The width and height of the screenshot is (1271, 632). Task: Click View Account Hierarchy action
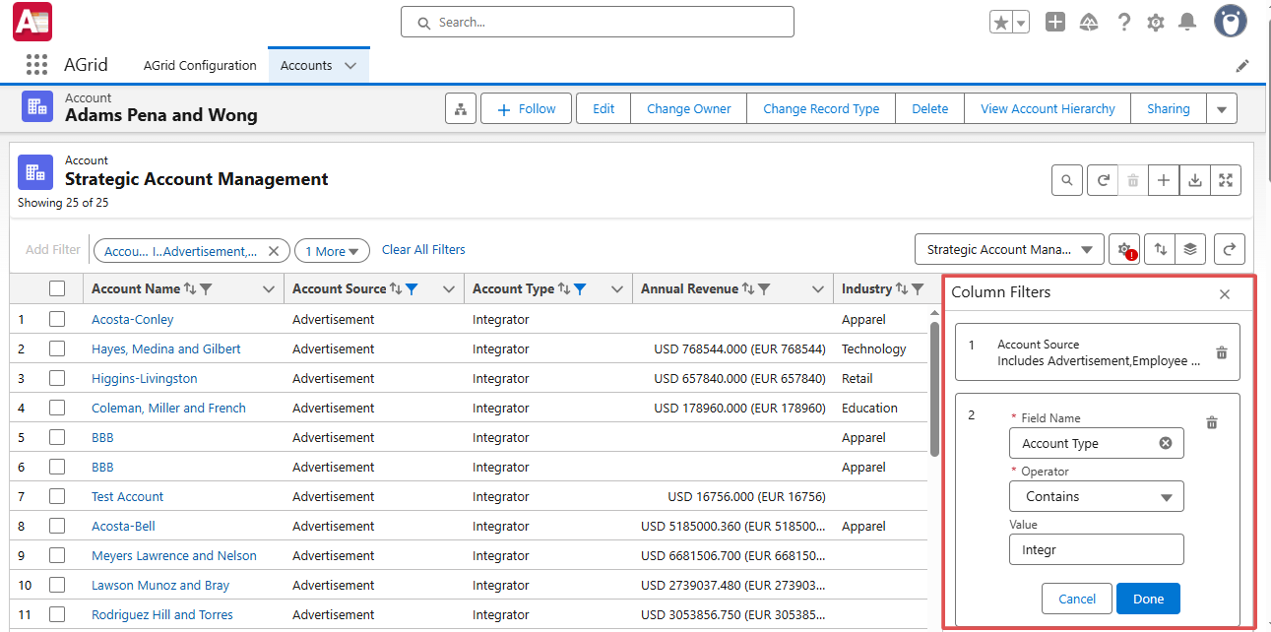pos(1048,109)
